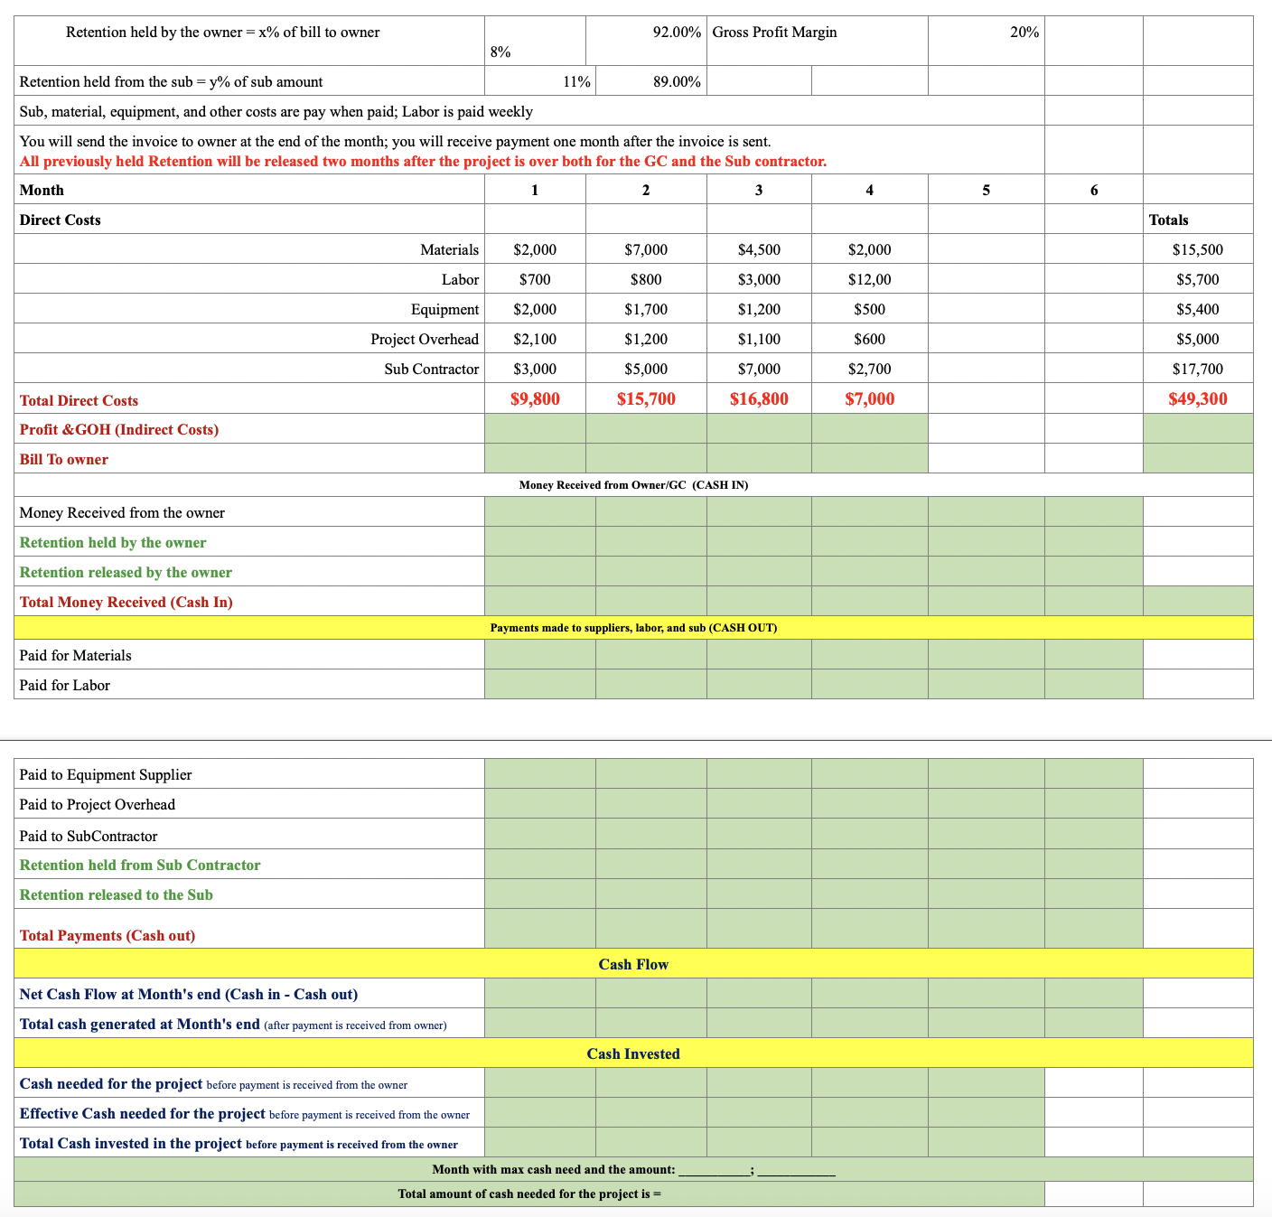Select the Materials $7,000 cell
Image resolution: width=1272 pixels, height=1217 pixels.
pos(646,249)
